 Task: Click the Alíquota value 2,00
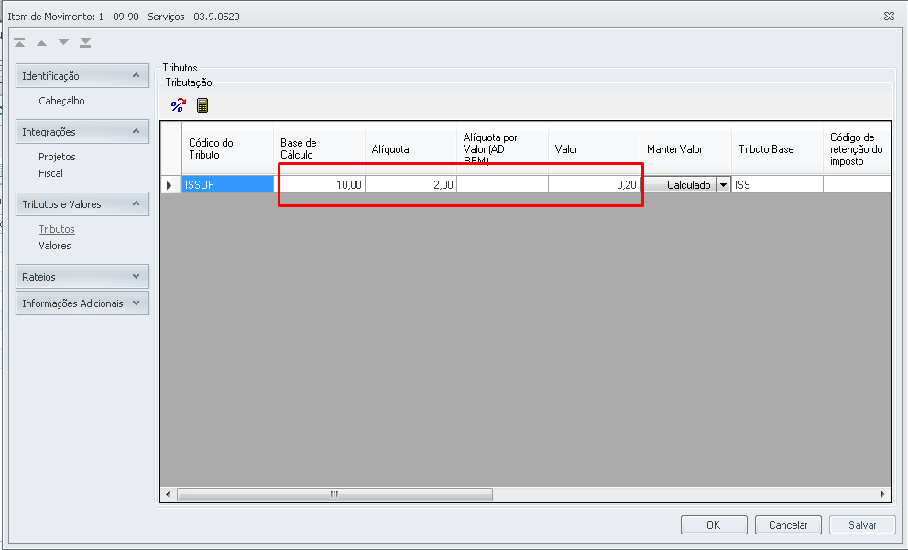click(410, 185)
